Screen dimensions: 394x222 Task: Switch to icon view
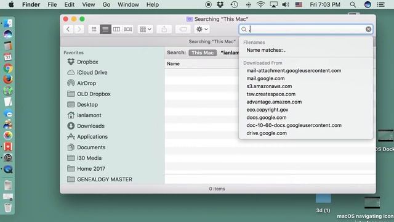[x=94, y=29]
